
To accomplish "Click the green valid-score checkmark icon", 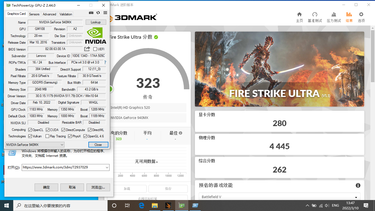I will point(156,37).
